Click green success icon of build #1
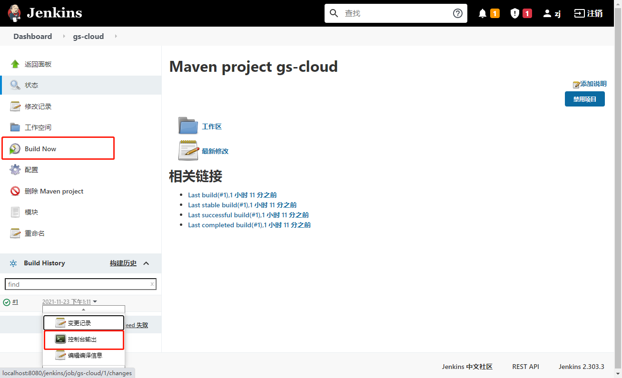The image size is (622, 378). 7,302
